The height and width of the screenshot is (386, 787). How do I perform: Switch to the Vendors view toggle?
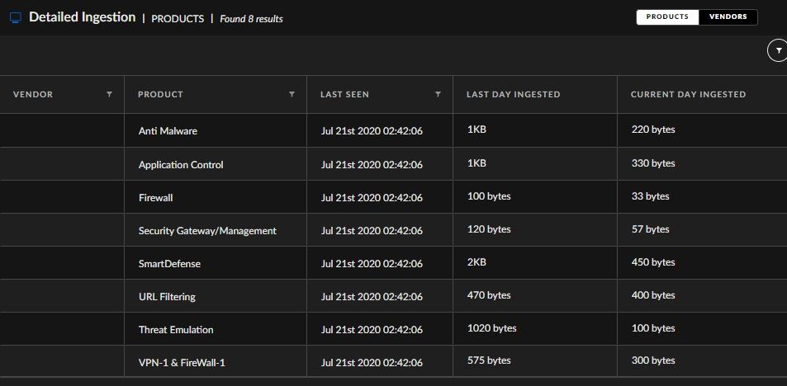click(x=728, y=17)
